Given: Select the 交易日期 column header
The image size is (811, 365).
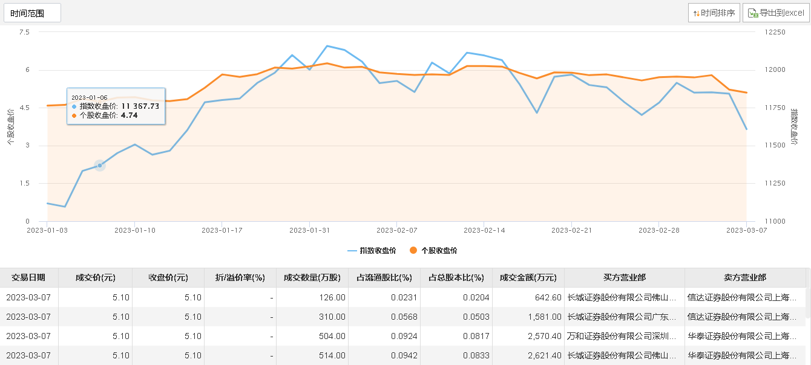Looking at the screenshot, I should (28, 277).
